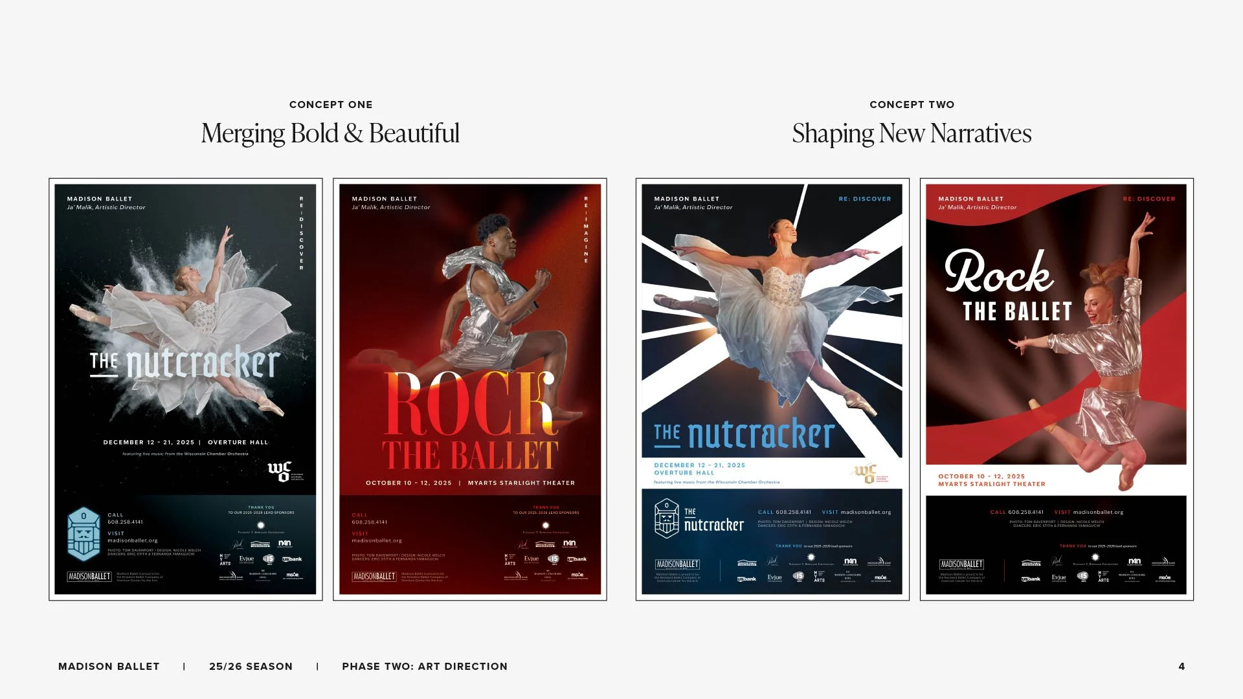Click the 'Merging Bold & Beautiful' heading
The height and width of the screenshot is (699, 1243).
click(x=330, y=133)
